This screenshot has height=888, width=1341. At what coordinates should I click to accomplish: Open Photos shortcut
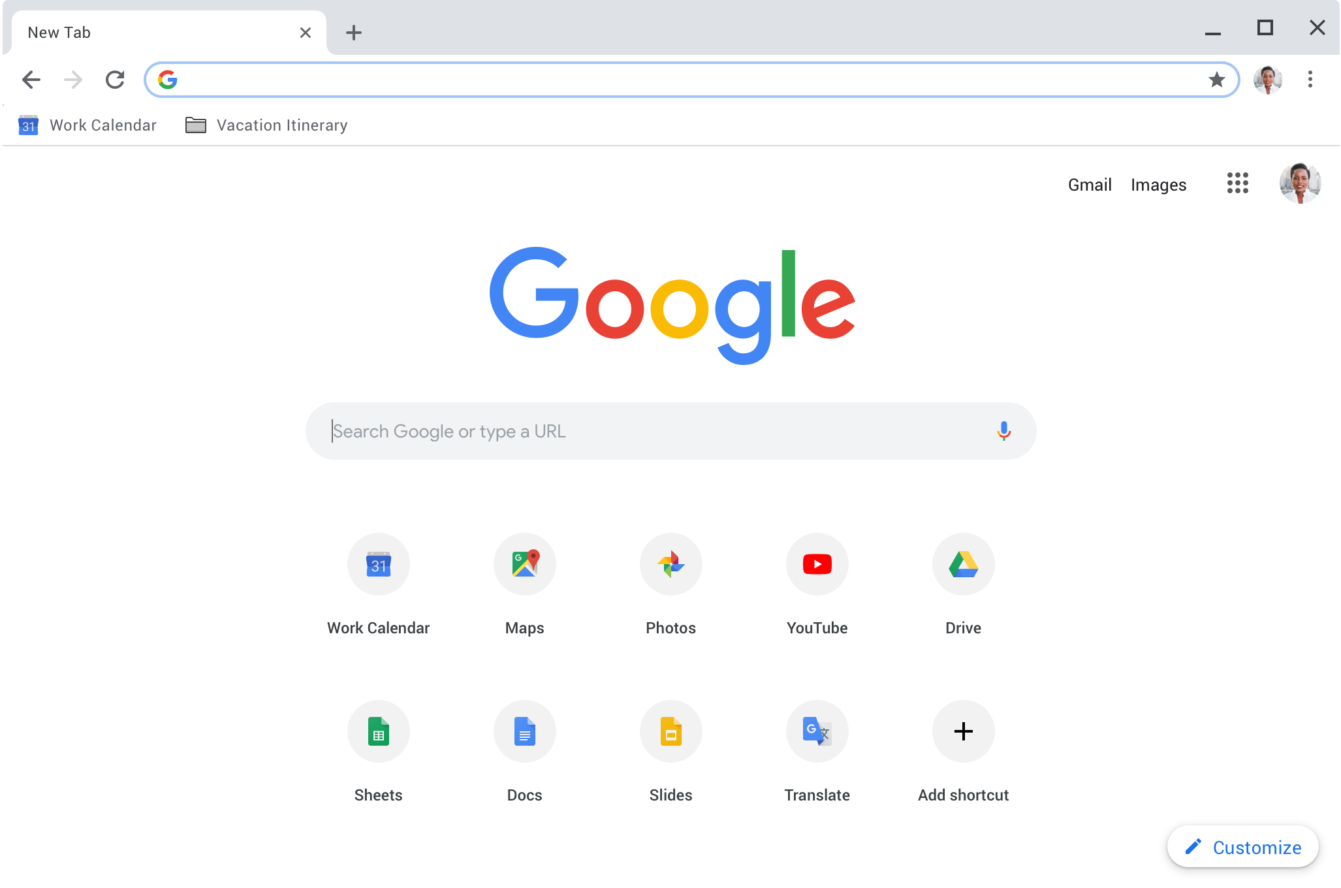click(670, 563)
